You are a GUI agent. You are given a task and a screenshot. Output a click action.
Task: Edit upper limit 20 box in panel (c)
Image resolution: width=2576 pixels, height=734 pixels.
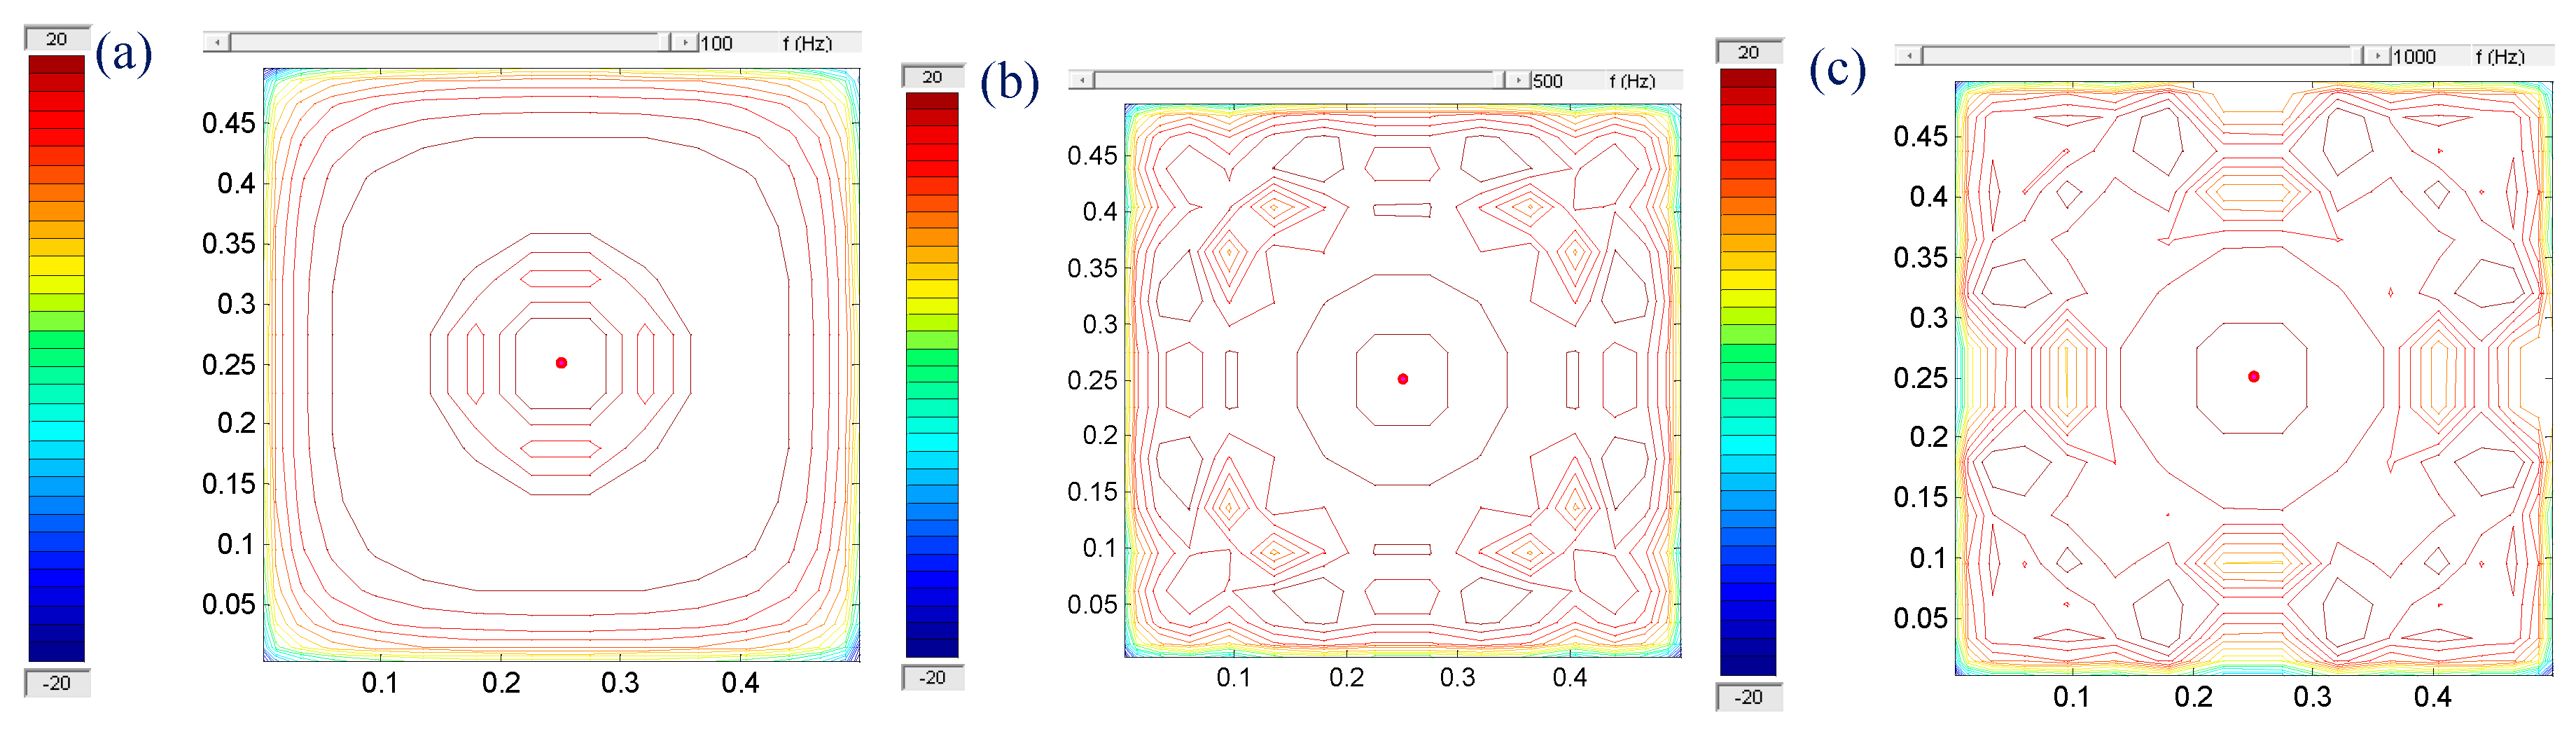click(x=1748, y=52)
